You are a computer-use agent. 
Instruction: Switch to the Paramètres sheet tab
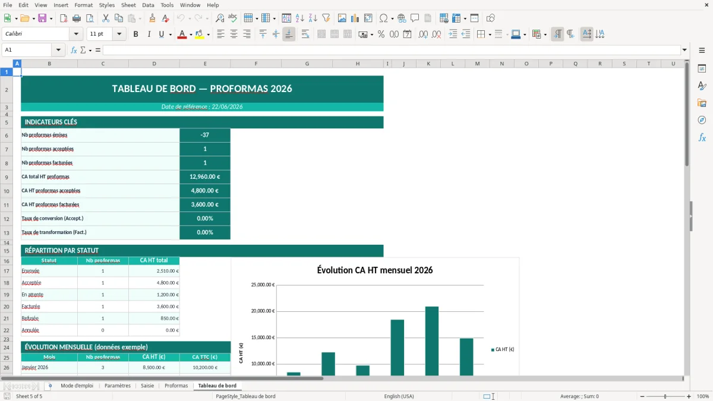(117, 386)
